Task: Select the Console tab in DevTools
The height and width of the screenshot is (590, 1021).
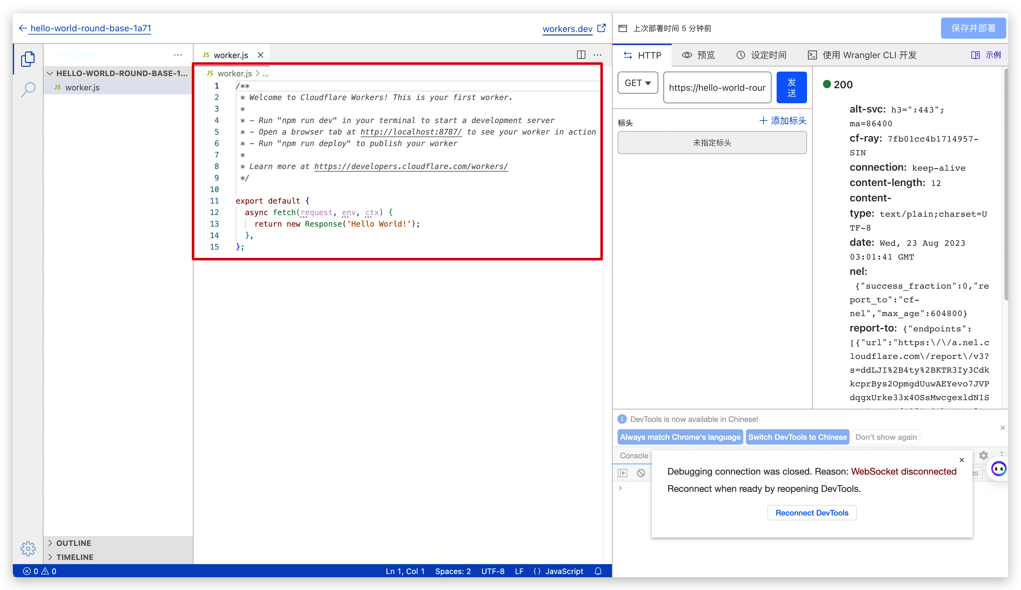Action: click(634, 455)
